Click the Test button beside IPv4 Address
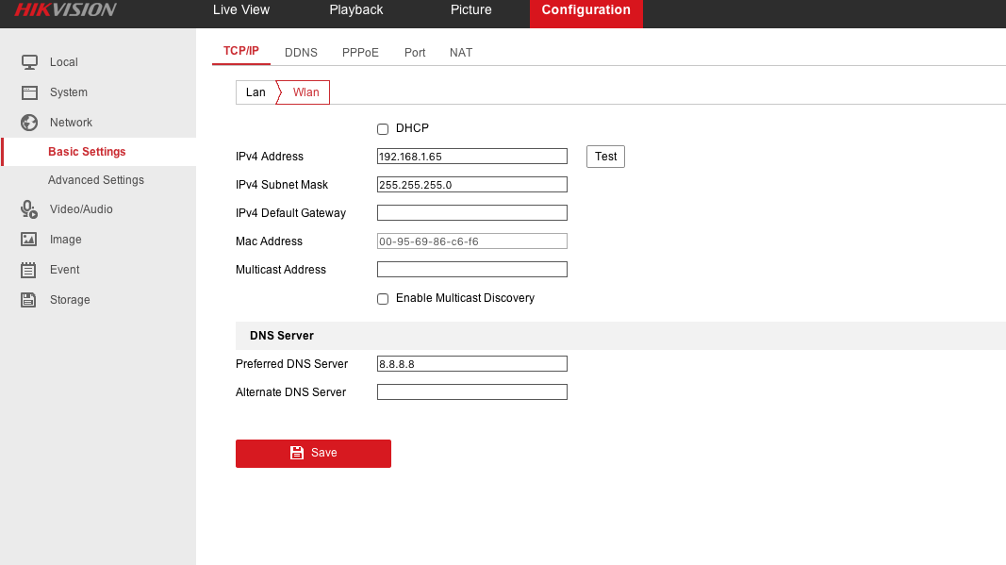1006x565 pixels. (605, 157)
